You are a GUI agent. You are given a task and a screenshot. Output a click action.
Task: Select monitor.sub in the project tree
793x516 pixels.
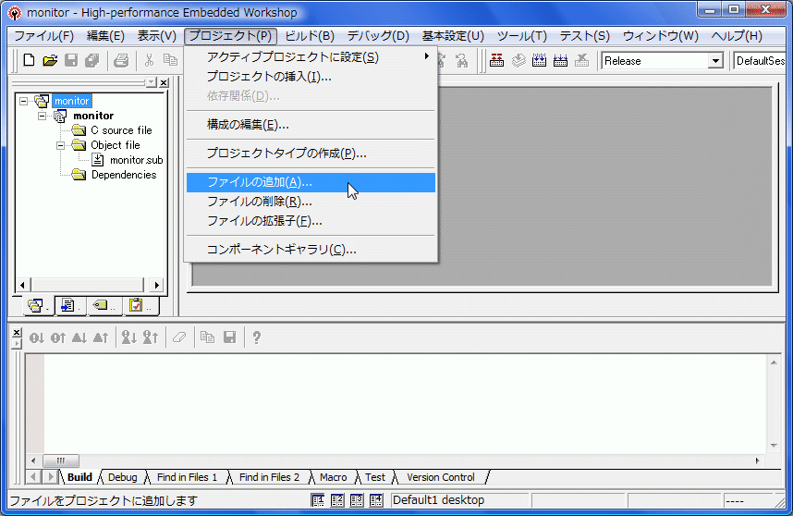136,160
